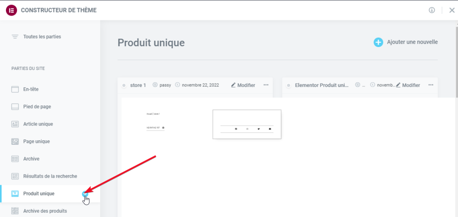Click the blue plus circle for Ajouter une nouvelle
458x217 pixels.
tap(378, 42)
